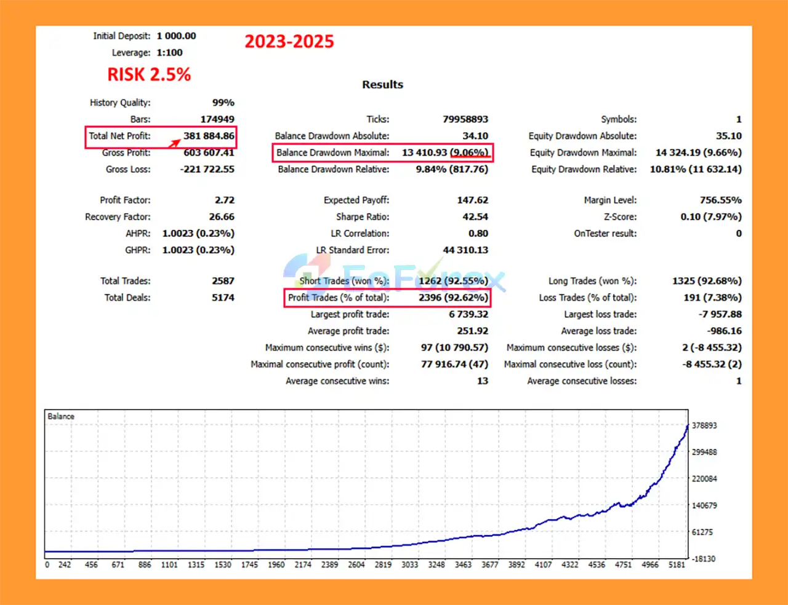The width and height of the screenshot is (788, 605).
Task: Click Average loss trade value -986.16
Action: coord(725,330)
